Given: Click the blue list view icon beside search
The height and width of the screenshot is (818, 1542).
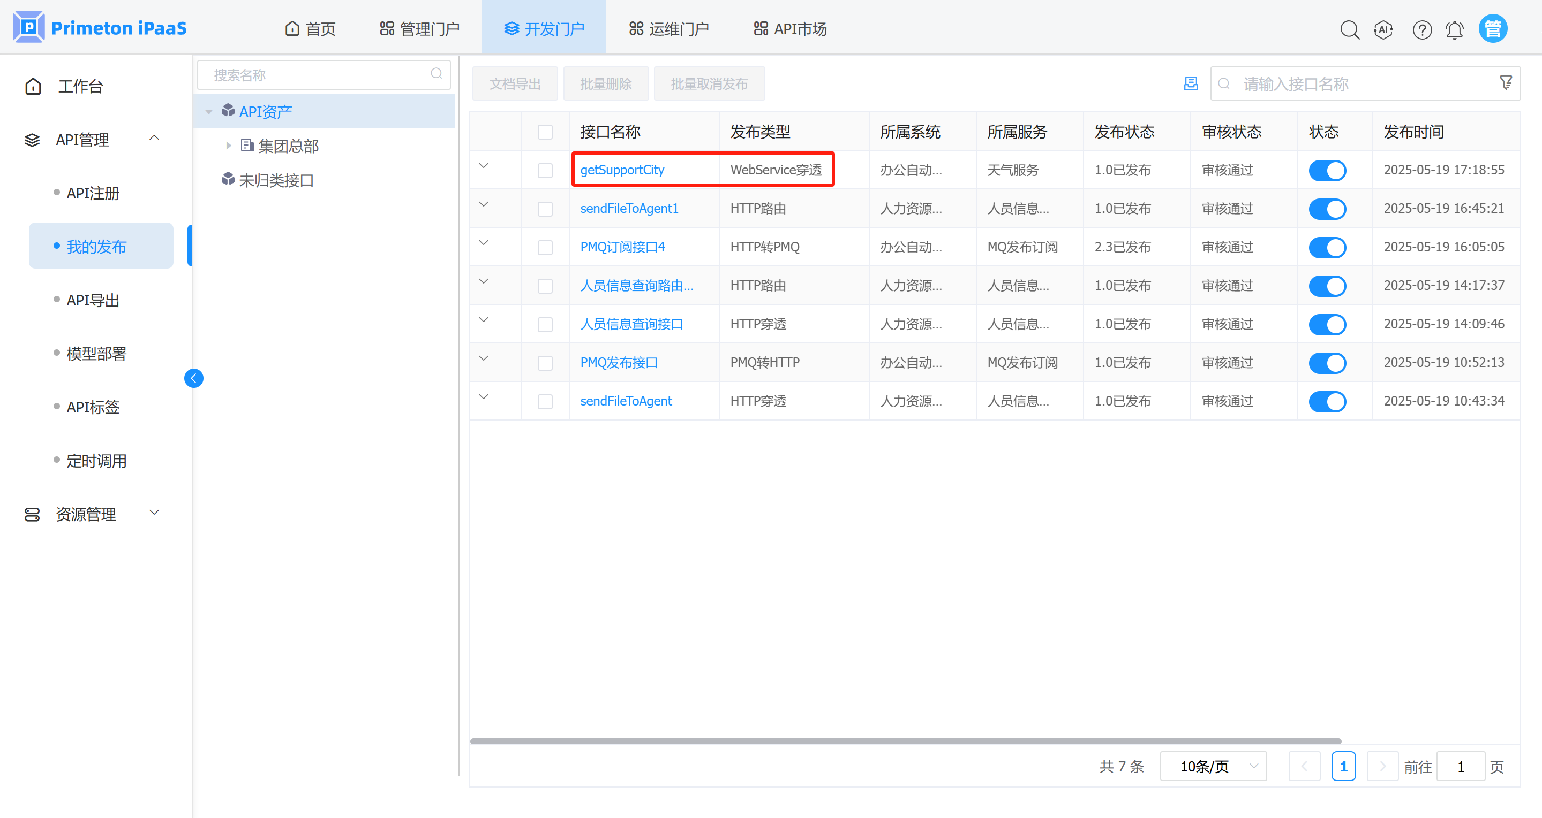Looking at the screenshot, I should (1191, 83).
